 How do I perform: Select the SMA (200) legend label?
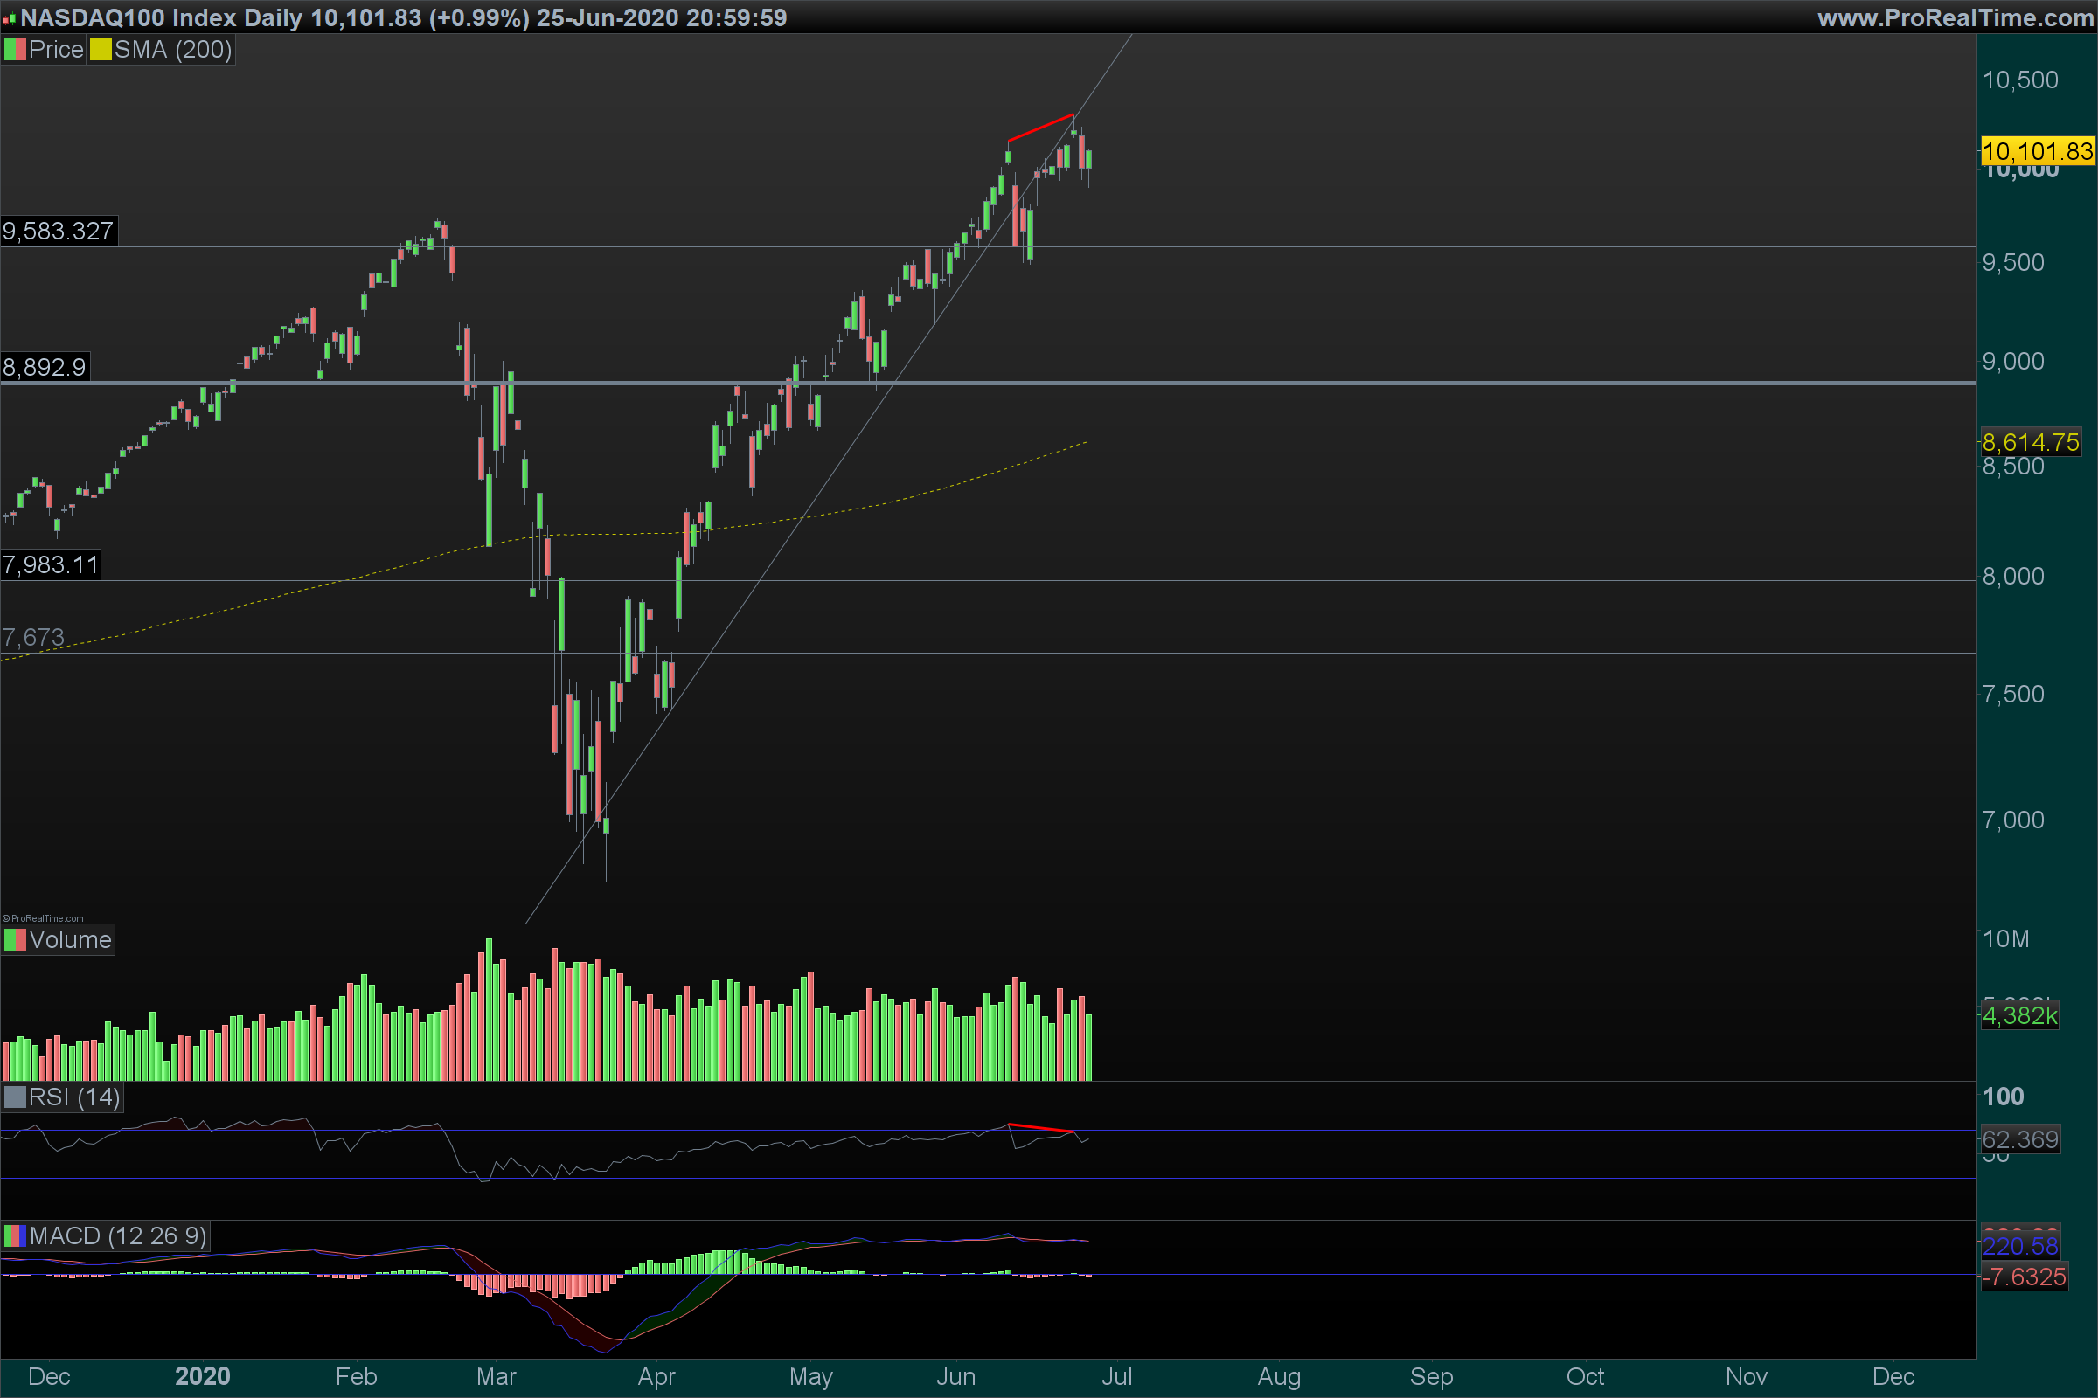pyautogui.click(x=173, y=50)
